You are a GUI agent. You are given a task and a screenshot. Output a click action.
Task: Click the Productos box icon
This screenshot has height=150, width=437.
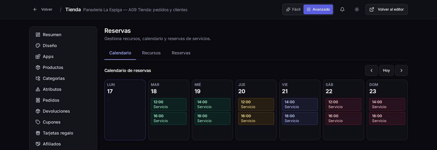(38, 67)
